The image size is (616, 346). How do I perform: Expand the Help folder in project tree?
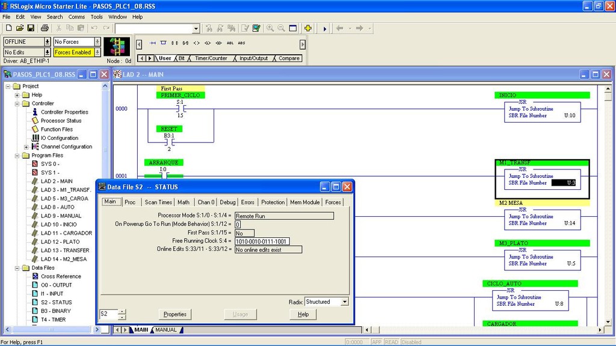pyautogui.click(x=17, y=95)
